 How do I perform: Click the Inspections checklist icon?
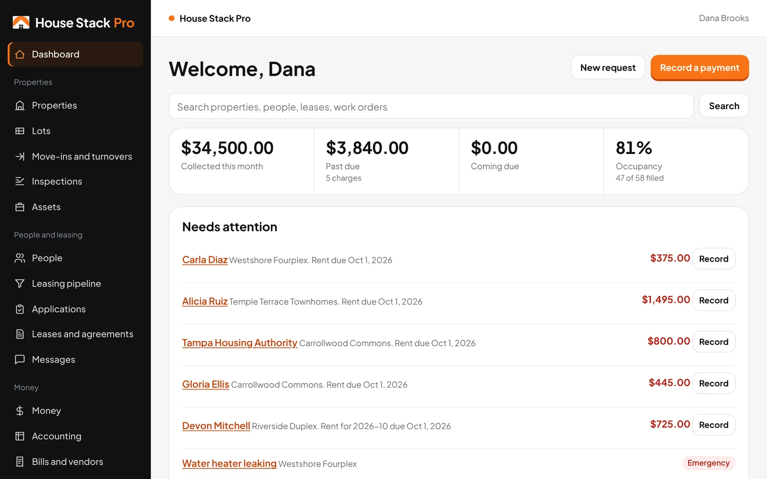pos(20,181)
